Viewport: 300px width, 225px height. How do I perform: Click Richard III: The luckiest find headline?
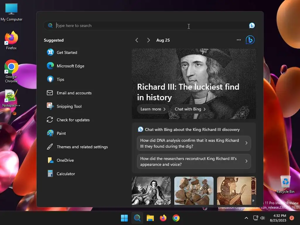tap(188, 92)
